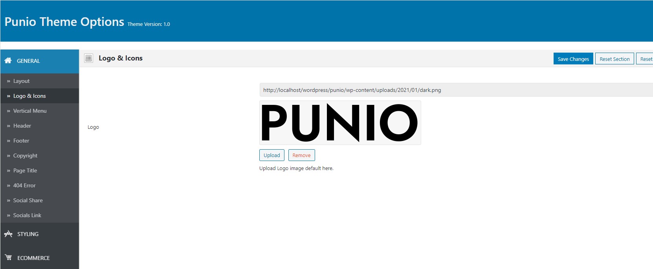
Task: Open the GENERAL section
Action: click(40, 61)
